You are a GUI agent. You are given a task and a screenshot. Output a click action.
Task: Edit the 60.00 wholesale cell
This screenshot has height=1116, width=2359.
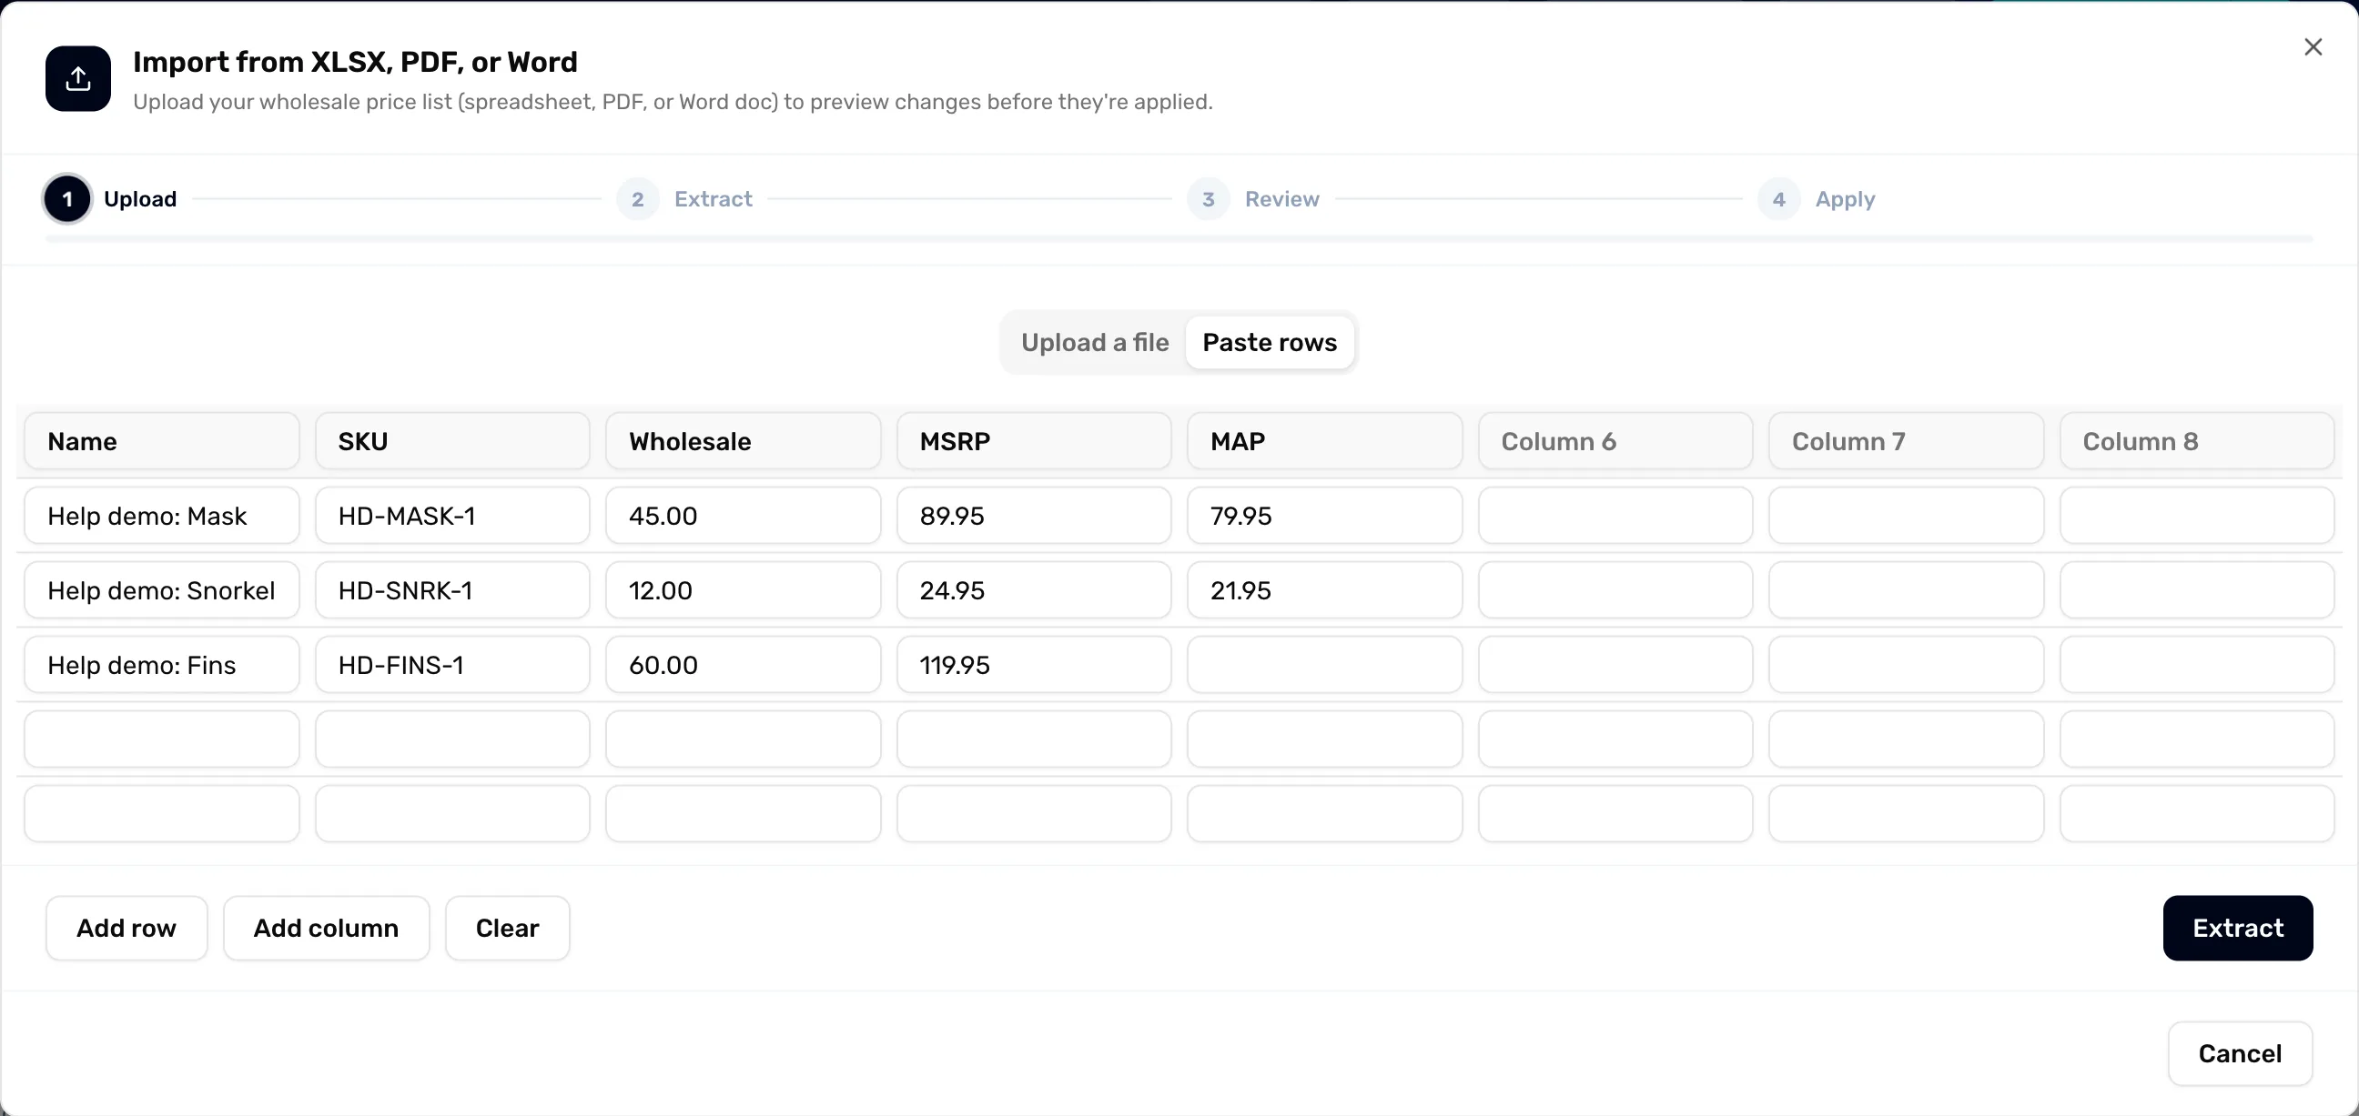[743, 665]
